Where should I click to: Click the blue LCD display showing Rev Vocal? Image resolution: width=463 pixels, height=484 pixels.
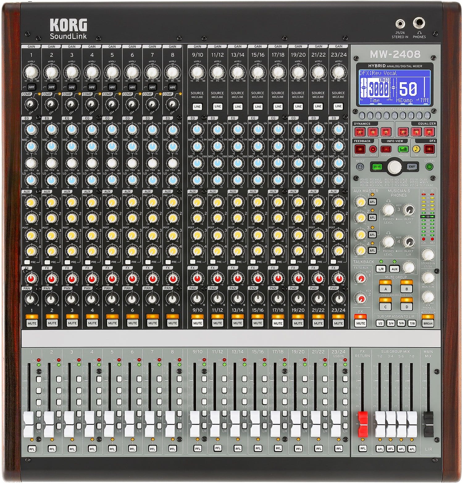click(395, 87)
